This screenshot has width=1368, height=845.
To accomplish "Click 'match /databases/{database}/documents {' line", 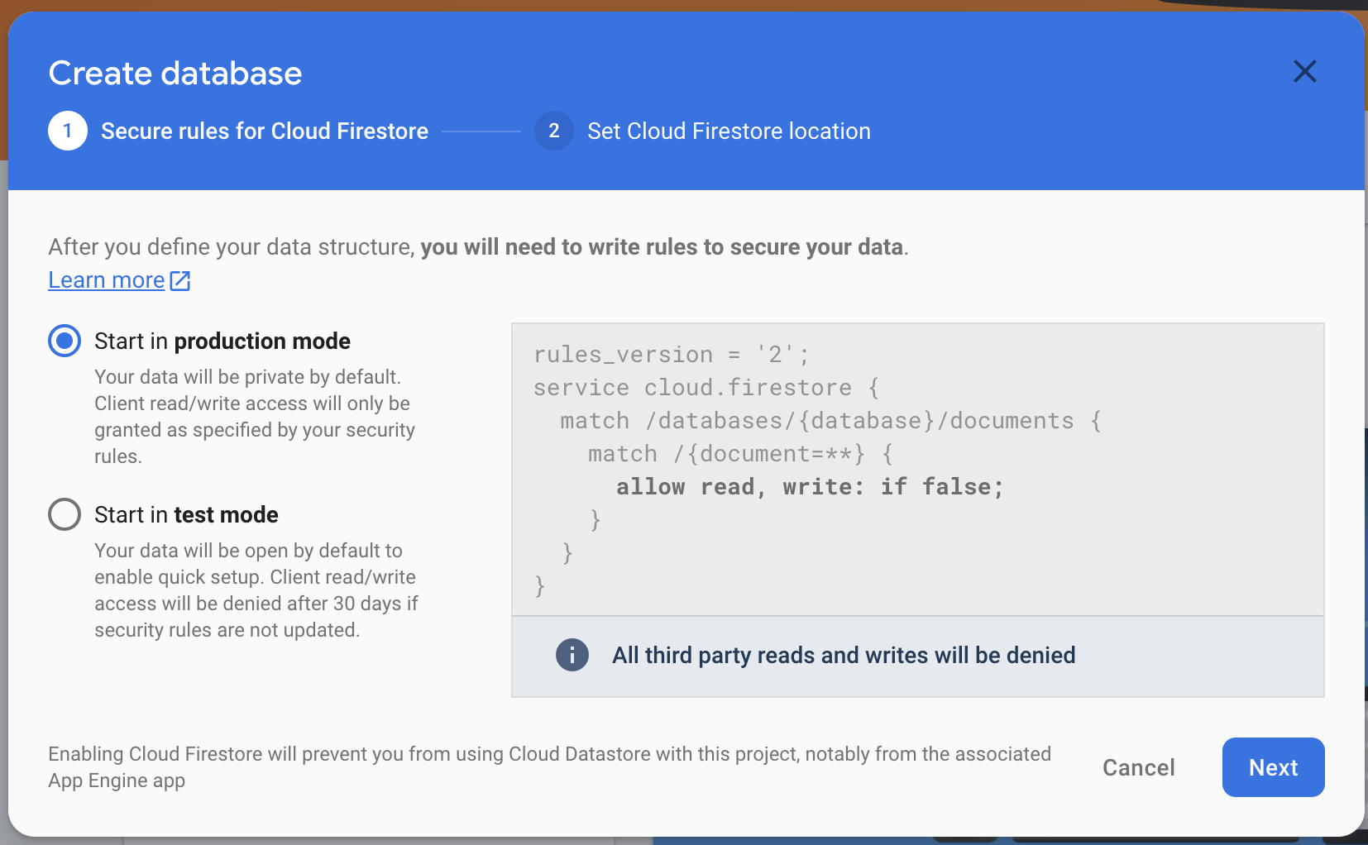I will (830, 420).
